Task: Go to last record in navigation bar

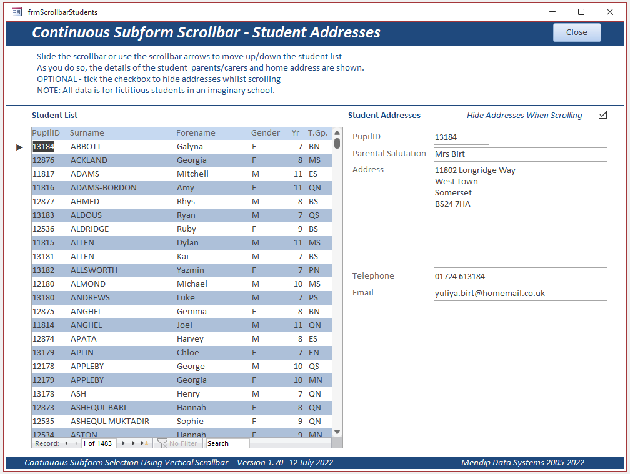Action: 134,443
